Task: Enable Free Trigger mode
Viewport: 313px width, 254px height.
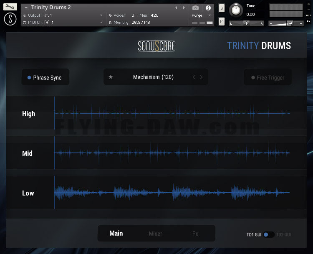Action: point(268,77)
